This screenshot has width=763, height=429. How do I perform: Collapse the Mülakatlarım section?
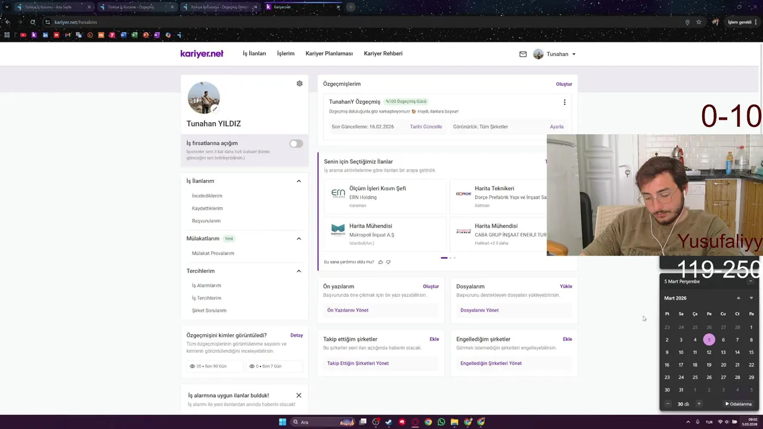(x=299, y=239)
